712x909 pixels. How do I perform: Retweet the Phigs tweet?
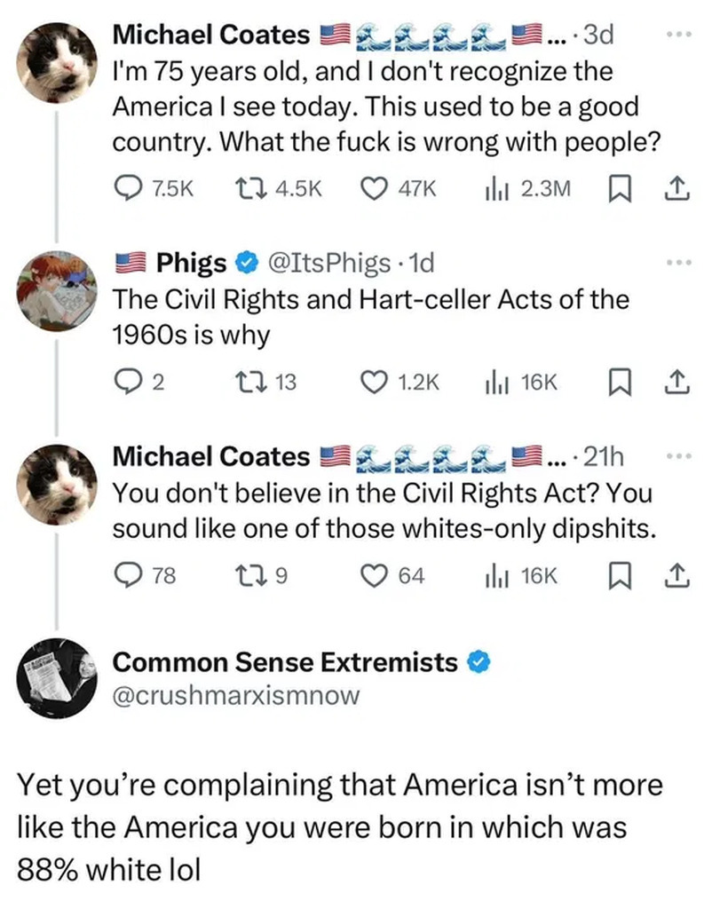tap(242, 382)
